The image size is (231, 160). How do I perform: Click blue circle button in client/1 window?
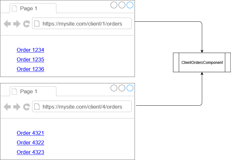(x=130, y=5)
